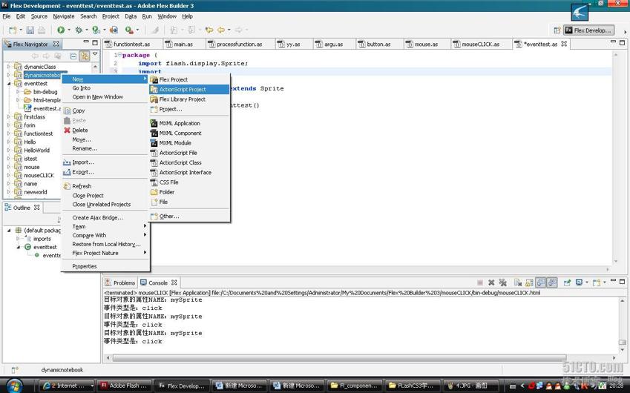The image size is (630, 393).
Task: Click the Open Perspective icon
Action: tap(557, 30)
